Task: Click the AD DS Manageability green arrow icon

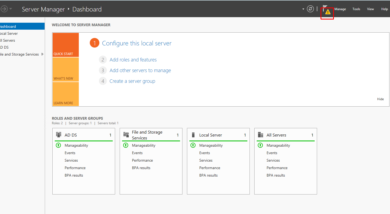Action: click(58, 145)
